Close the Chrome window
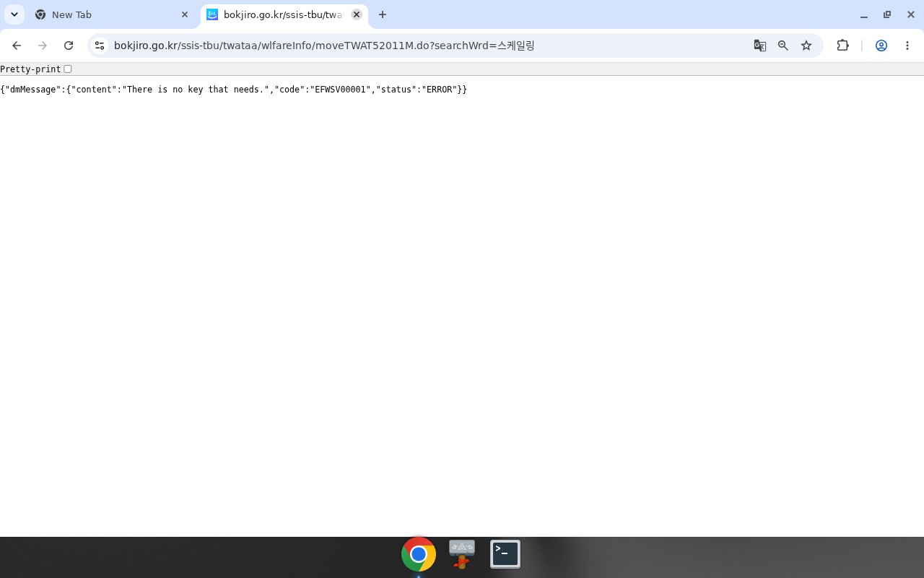This screenshot has height=578, width=924. pyautogui.click(x=910, y=14)
